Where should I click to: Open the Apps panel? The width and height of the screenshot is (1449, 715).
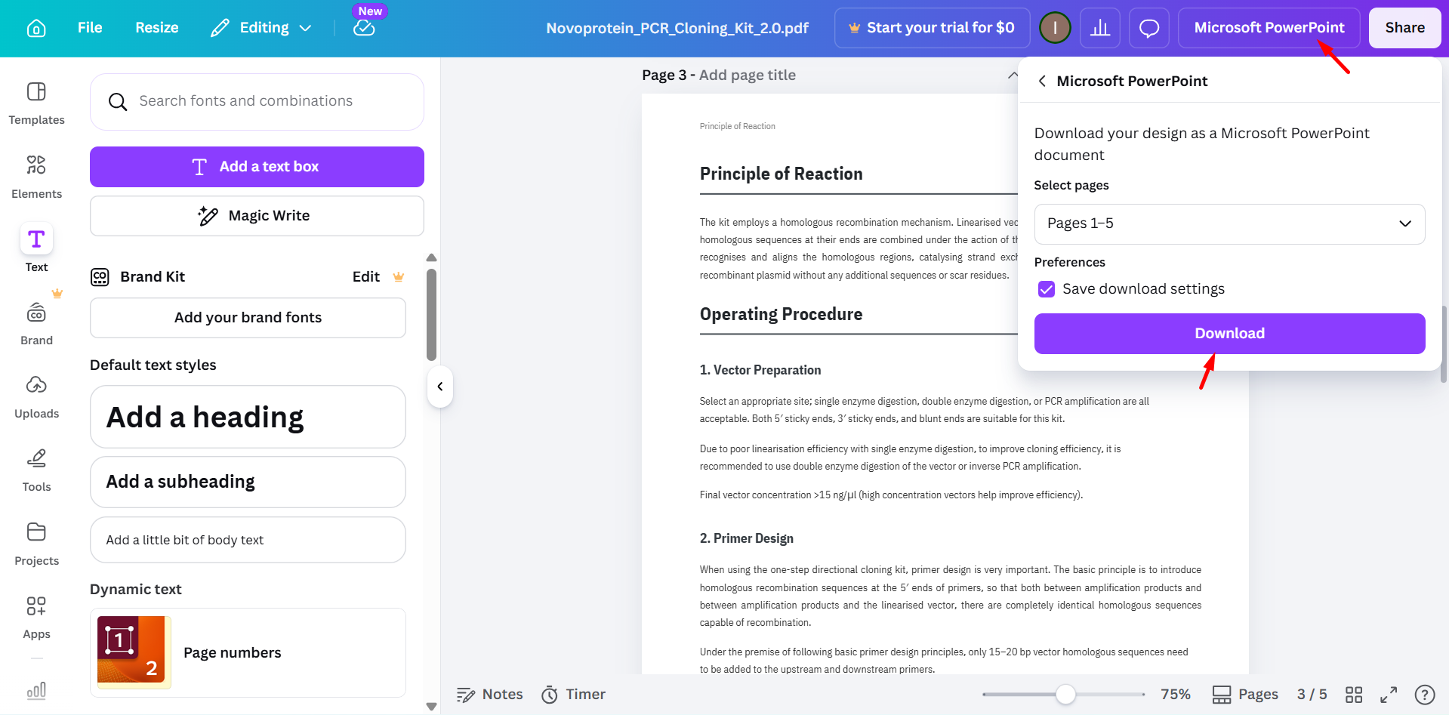(x=36, y=618)
